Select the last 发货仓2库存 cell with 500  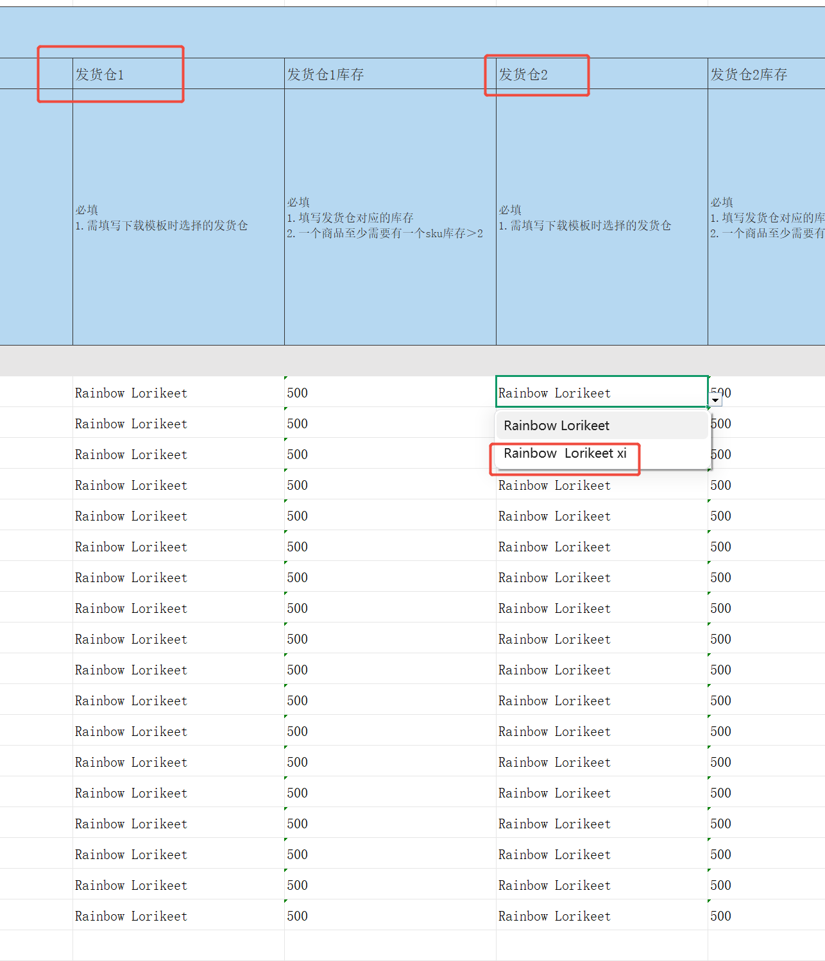click(x=767, y=915)
